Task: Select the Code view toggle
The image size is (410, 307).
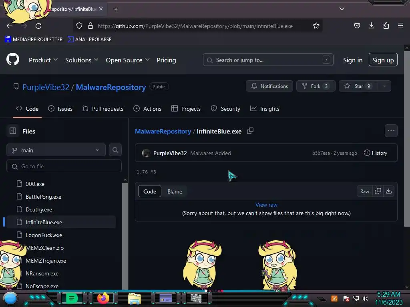Action: point(150,191)
